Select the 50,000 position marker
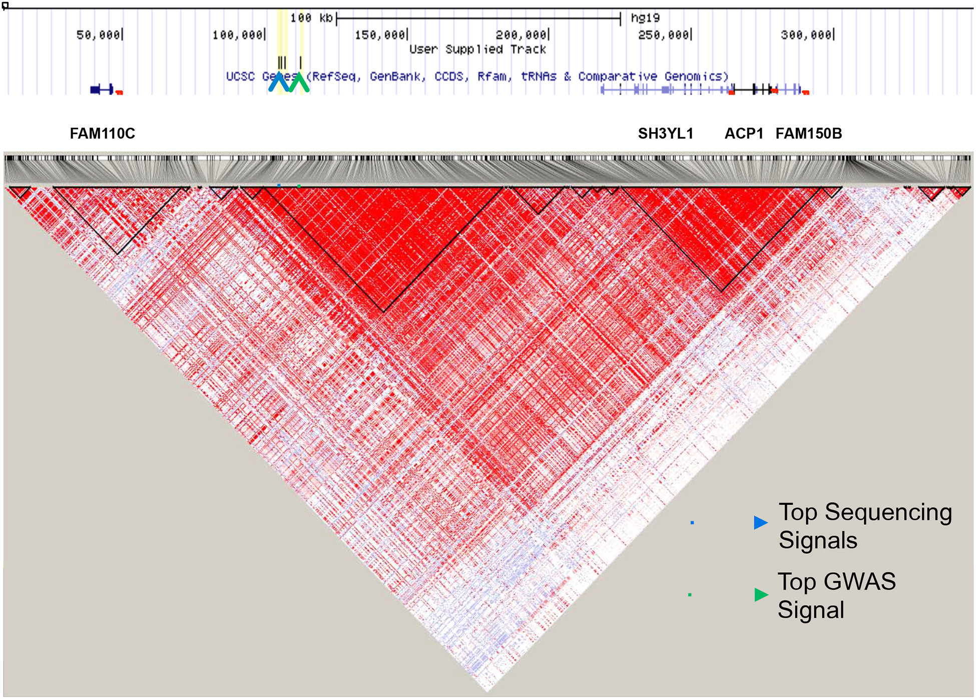The width and height of the screenshot is (976, 699). coord(99,35)
